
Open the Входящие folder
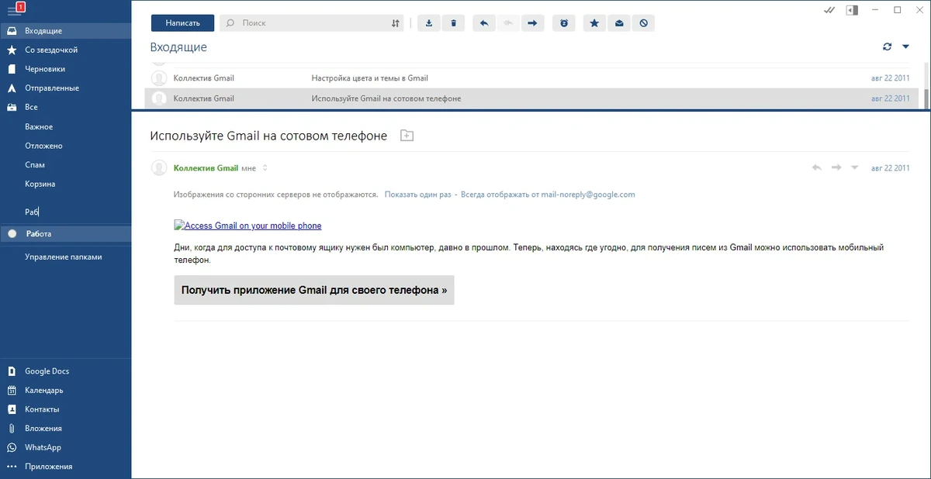click(x=66, y=31)
